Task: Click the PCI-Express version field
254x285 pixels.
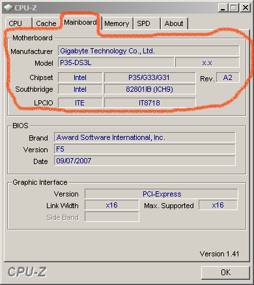Action: tap(162, 194)
